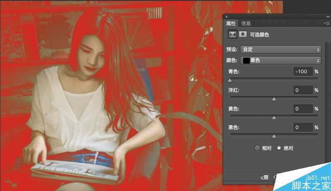The image size is (331, 191).
Task: Select the 绝对 (Absolute) radio button
Action: click(278, 148)
